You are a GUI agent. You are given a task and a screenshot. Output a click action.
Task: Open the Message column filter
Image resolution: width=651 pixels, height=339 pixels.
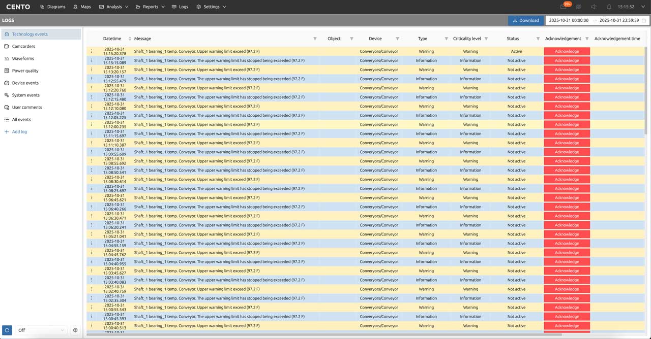[x=315, y=39]
